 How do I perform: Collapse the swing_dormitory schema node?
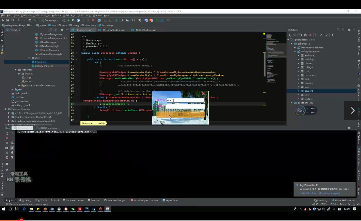[x=295, y=51]
